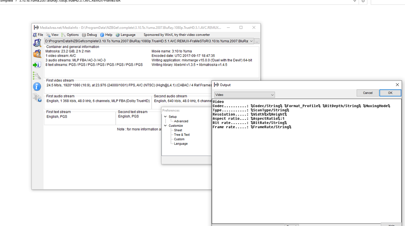Click the 'Encoded date: UTC 2017-09-17' line

click(x=183, y=56)
